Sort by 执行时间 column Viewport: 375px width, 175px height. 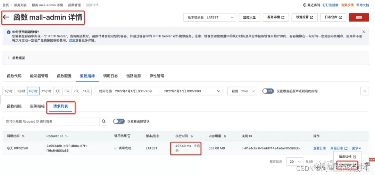click(x=192, y=136)
